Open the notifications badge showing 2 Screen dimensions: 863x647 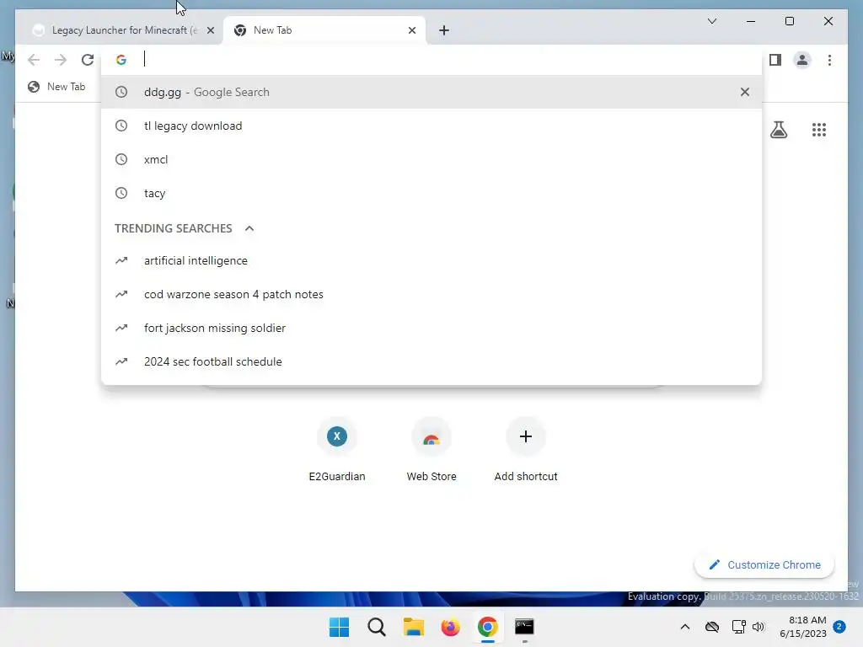[839, 627]
